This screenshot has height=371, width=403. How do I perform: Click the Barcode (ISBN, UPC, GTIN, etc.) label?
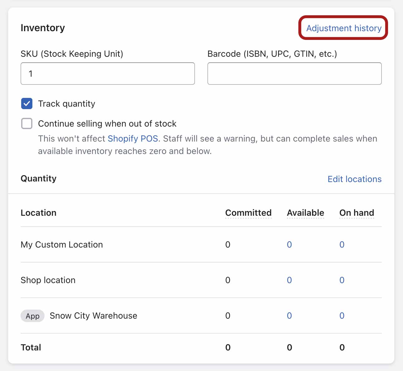(272, 54)
